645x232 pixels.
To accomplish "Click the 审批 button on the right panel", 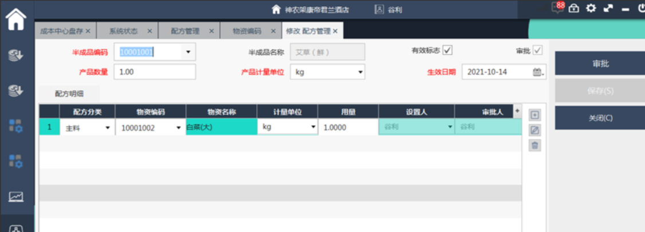I will [x=600, y=63].
